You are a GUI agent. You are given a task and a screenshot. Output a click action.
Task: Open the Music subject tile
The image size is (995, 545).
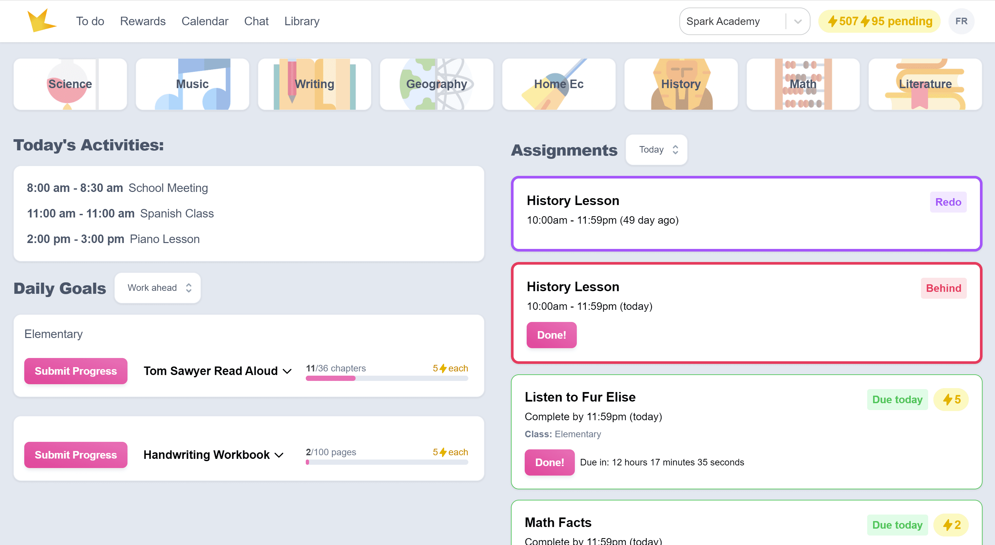(192, 84)
